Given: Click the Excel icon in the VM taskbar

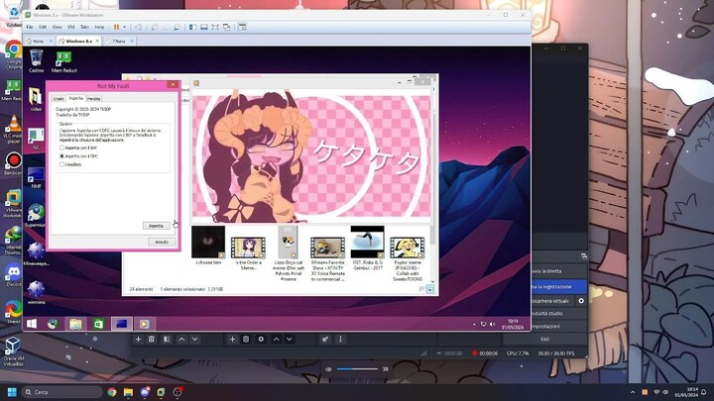Looking at the screenshot, I should coord(98,323).
